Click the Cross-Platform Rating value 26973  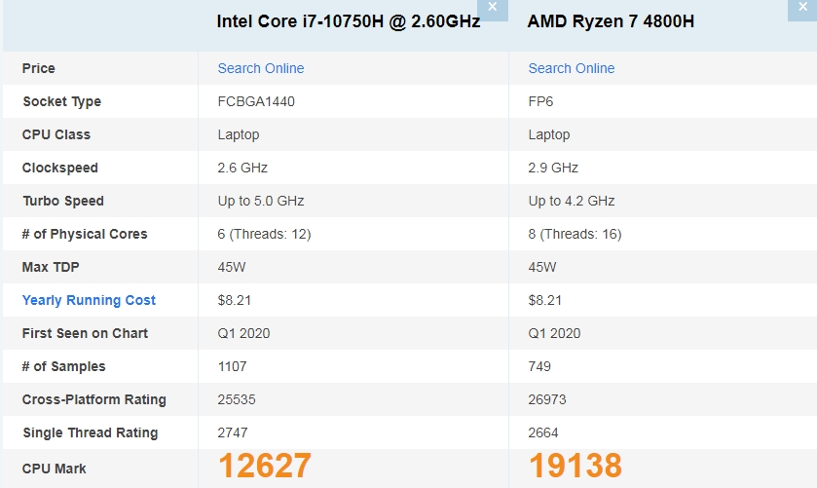coord(546,399)
